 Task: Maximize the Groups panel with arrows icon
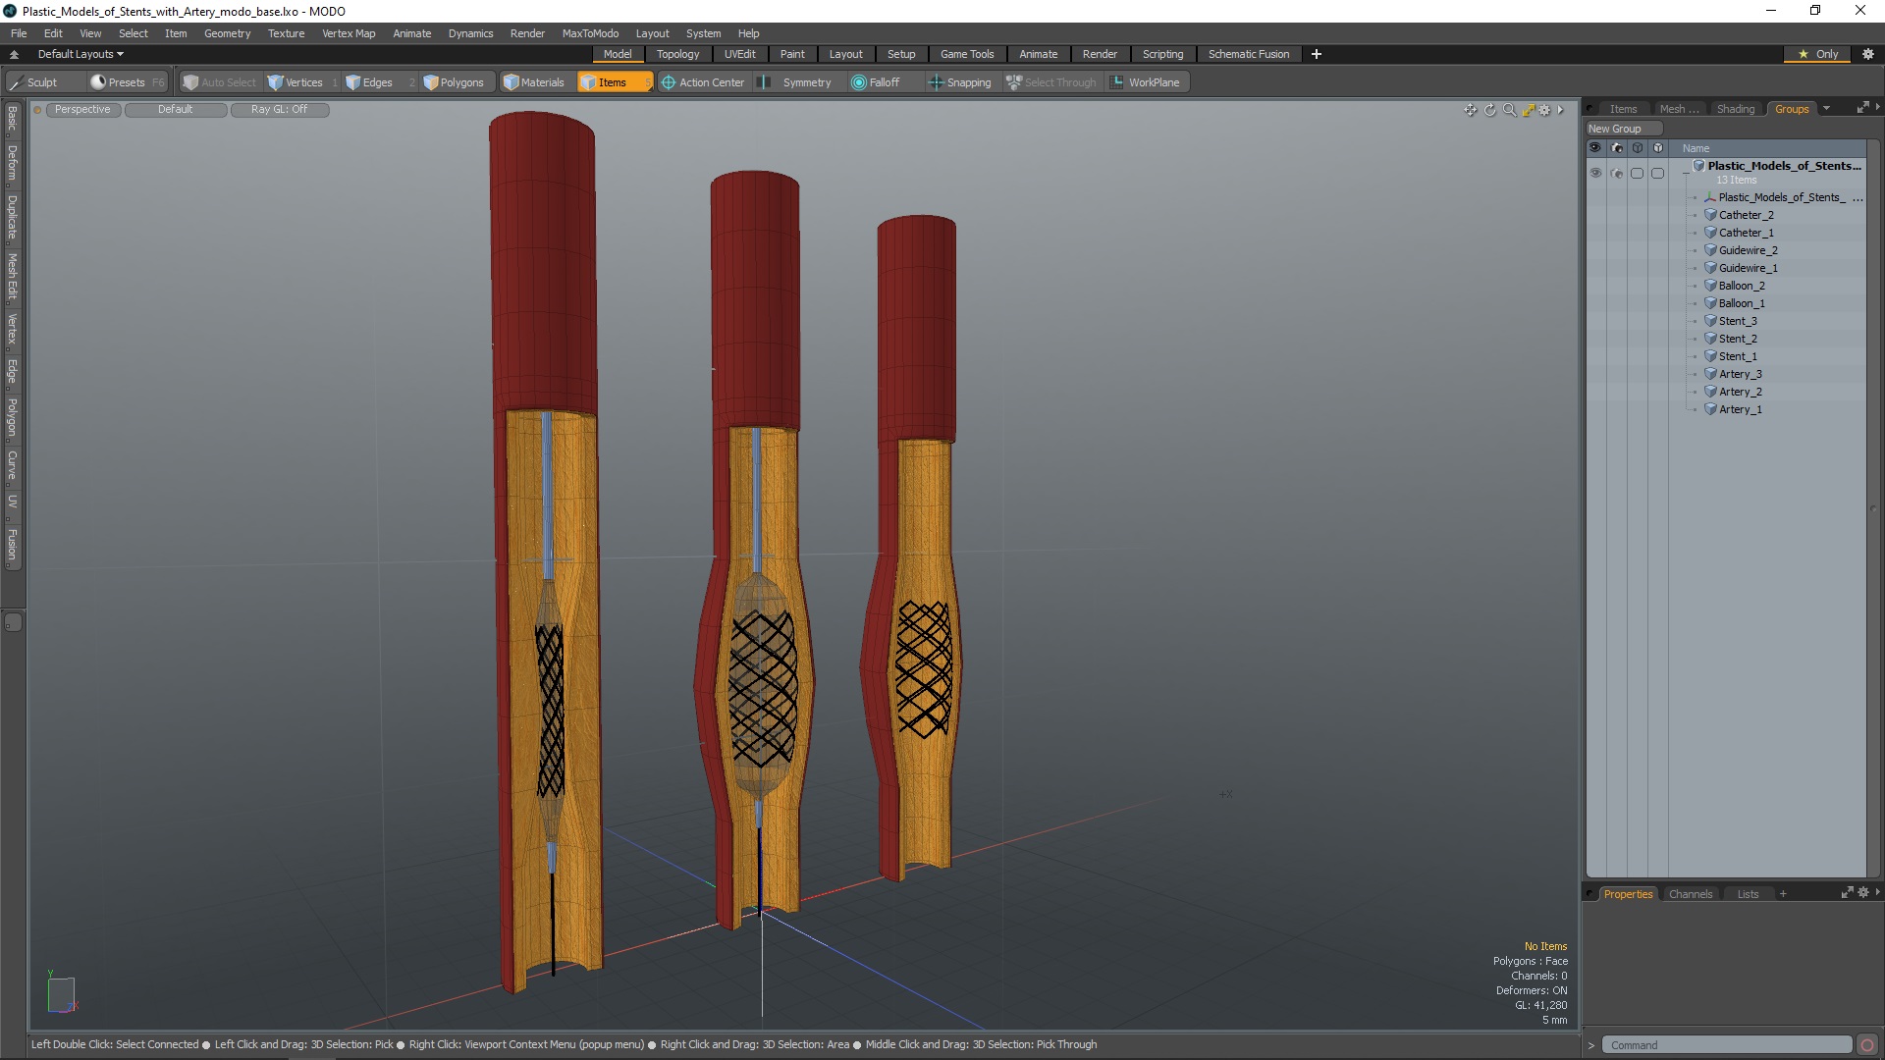[1862, 108]
